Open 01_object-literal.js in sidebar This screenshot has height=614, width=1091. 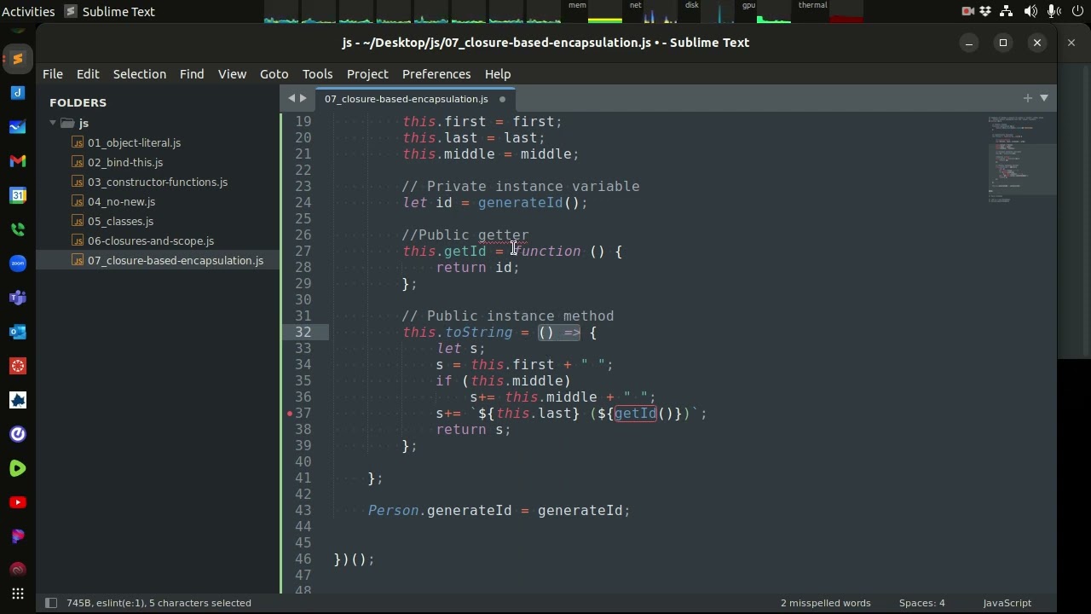coord(134,142)
